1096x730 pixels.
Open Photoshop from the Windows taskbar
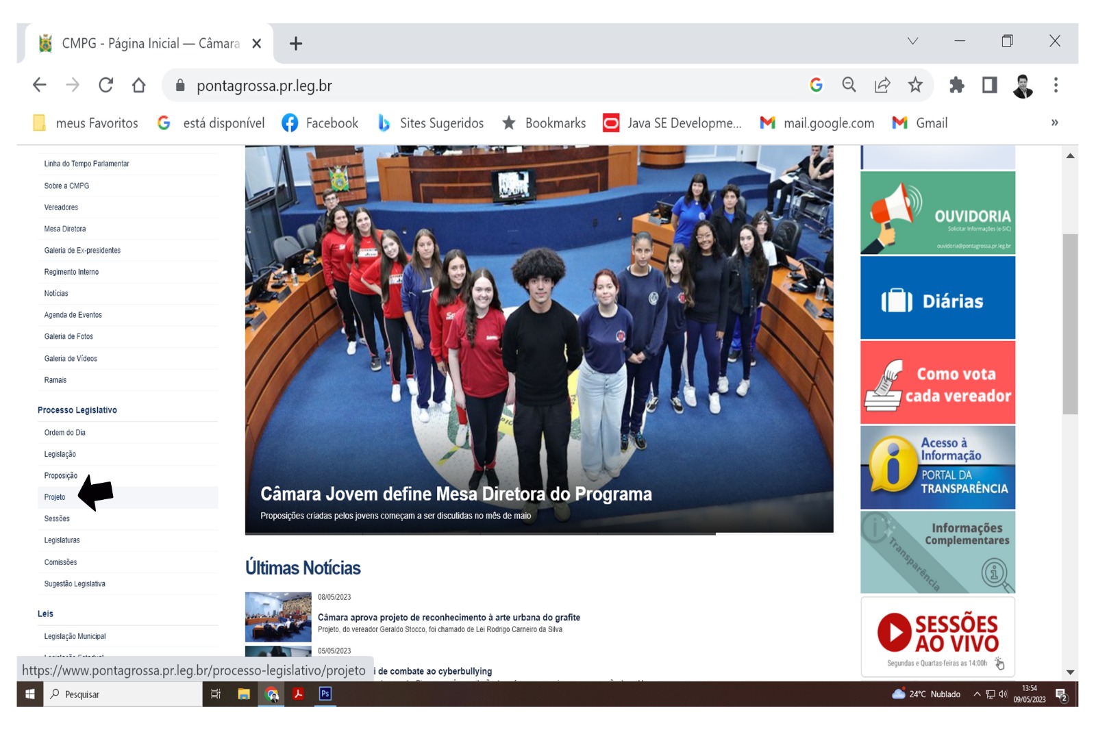tap(325, 694)
